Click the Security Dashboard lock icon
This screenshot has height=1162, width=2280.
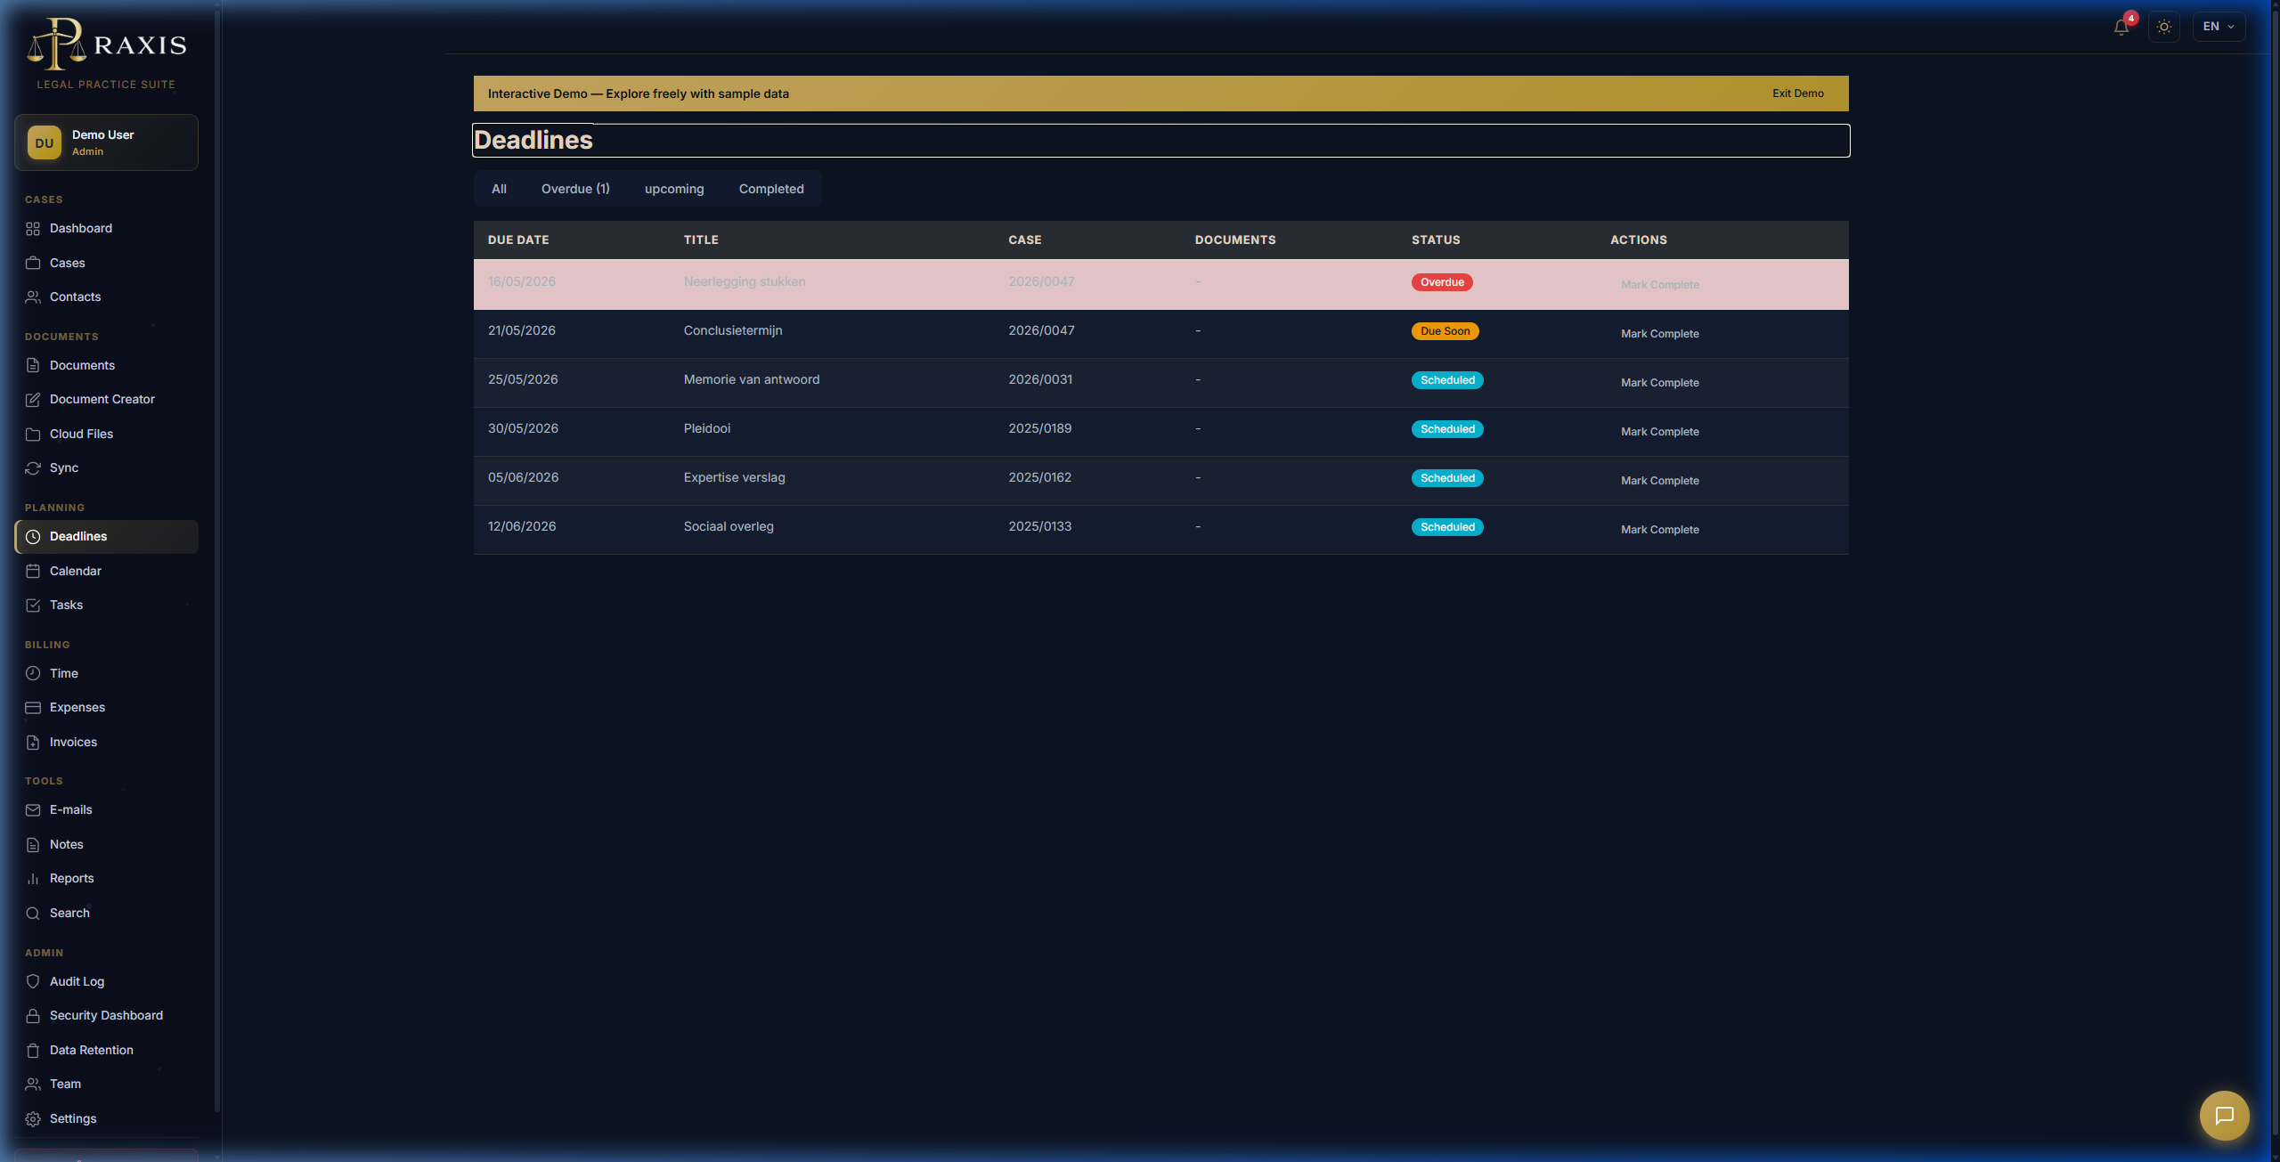point(33,1016)
